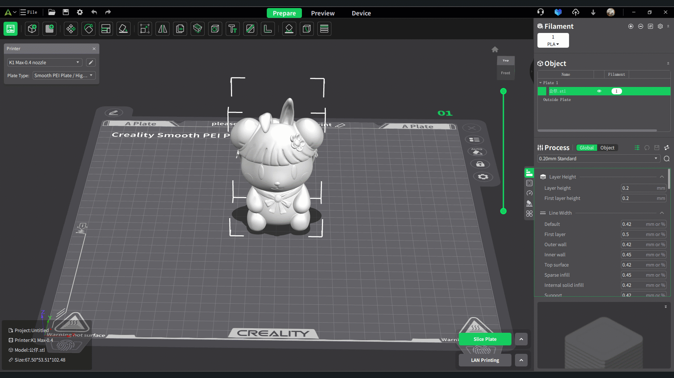This screenshot has height=378, width=674.
Task: Remove filament with minus icon
Action: (x=641, y=26)
